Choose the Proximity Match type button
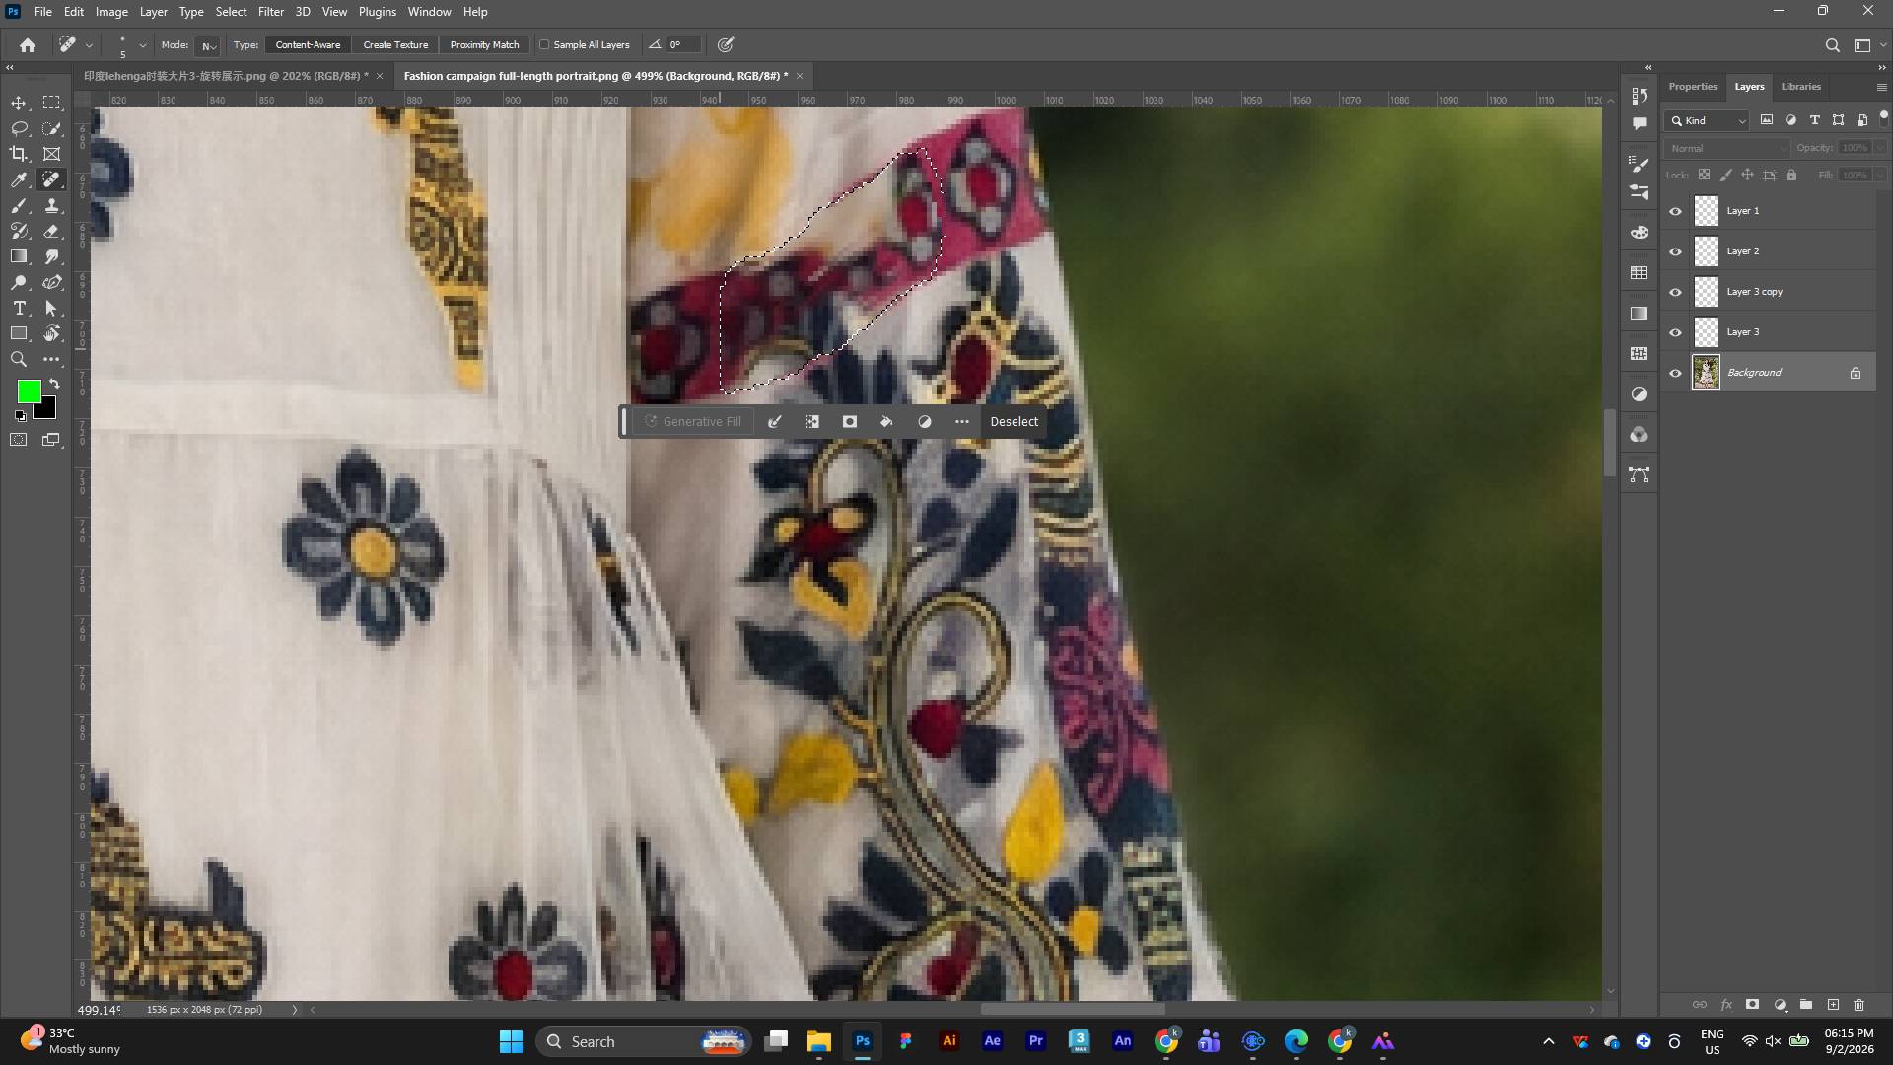This screenshot has width=1893, height=1065. [484, 44]
